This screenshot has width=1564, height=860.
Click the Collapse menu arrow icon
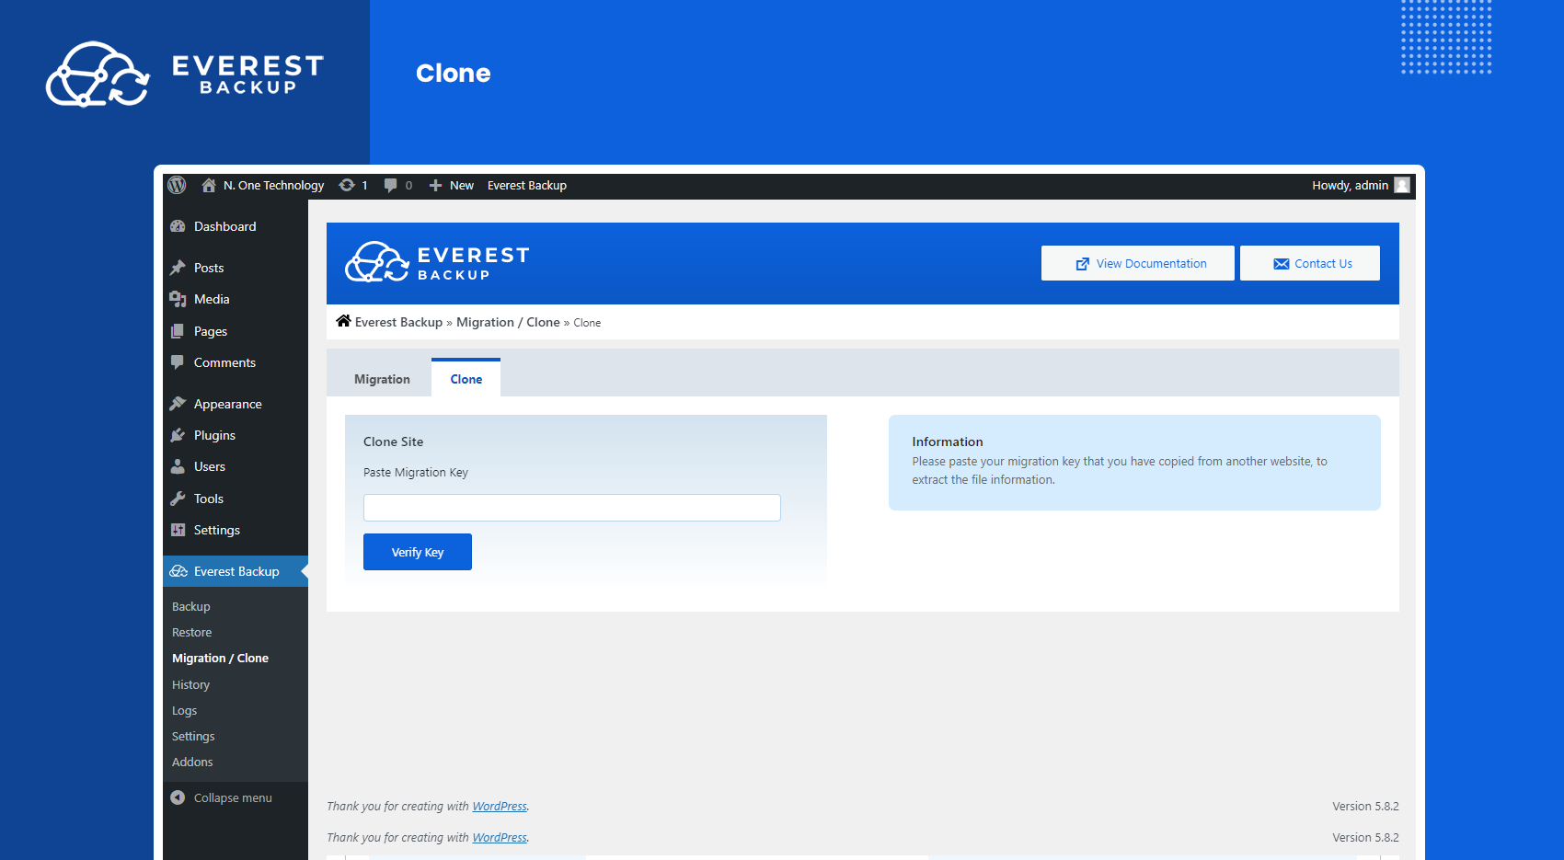178,797
